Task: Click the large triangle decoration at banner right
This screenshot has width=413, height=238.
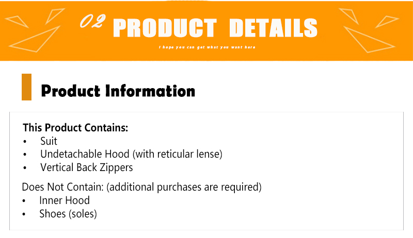Action: click(x=369, y=39)
